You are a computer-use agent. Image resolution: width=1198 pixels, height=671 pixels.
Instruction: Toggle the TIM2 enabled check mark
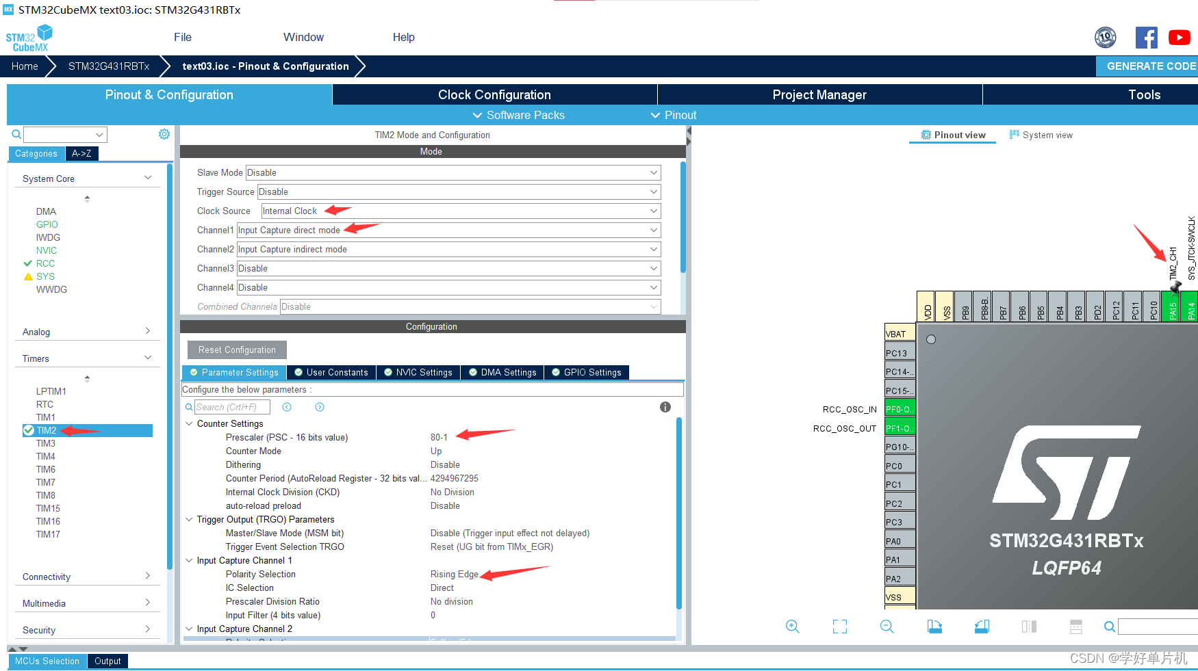point(28,430)
